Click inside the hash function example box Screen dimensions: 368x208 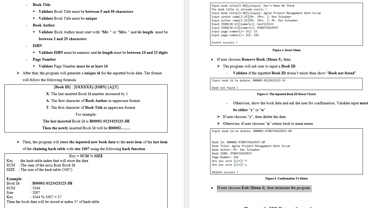point(86,178)
